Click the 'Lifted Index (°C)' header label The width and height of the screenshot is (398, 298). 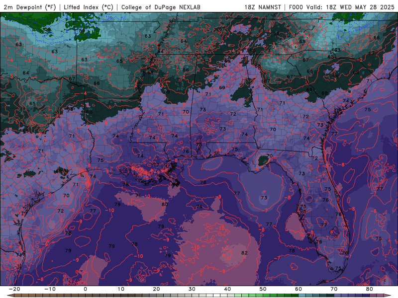tap(89, 7)
